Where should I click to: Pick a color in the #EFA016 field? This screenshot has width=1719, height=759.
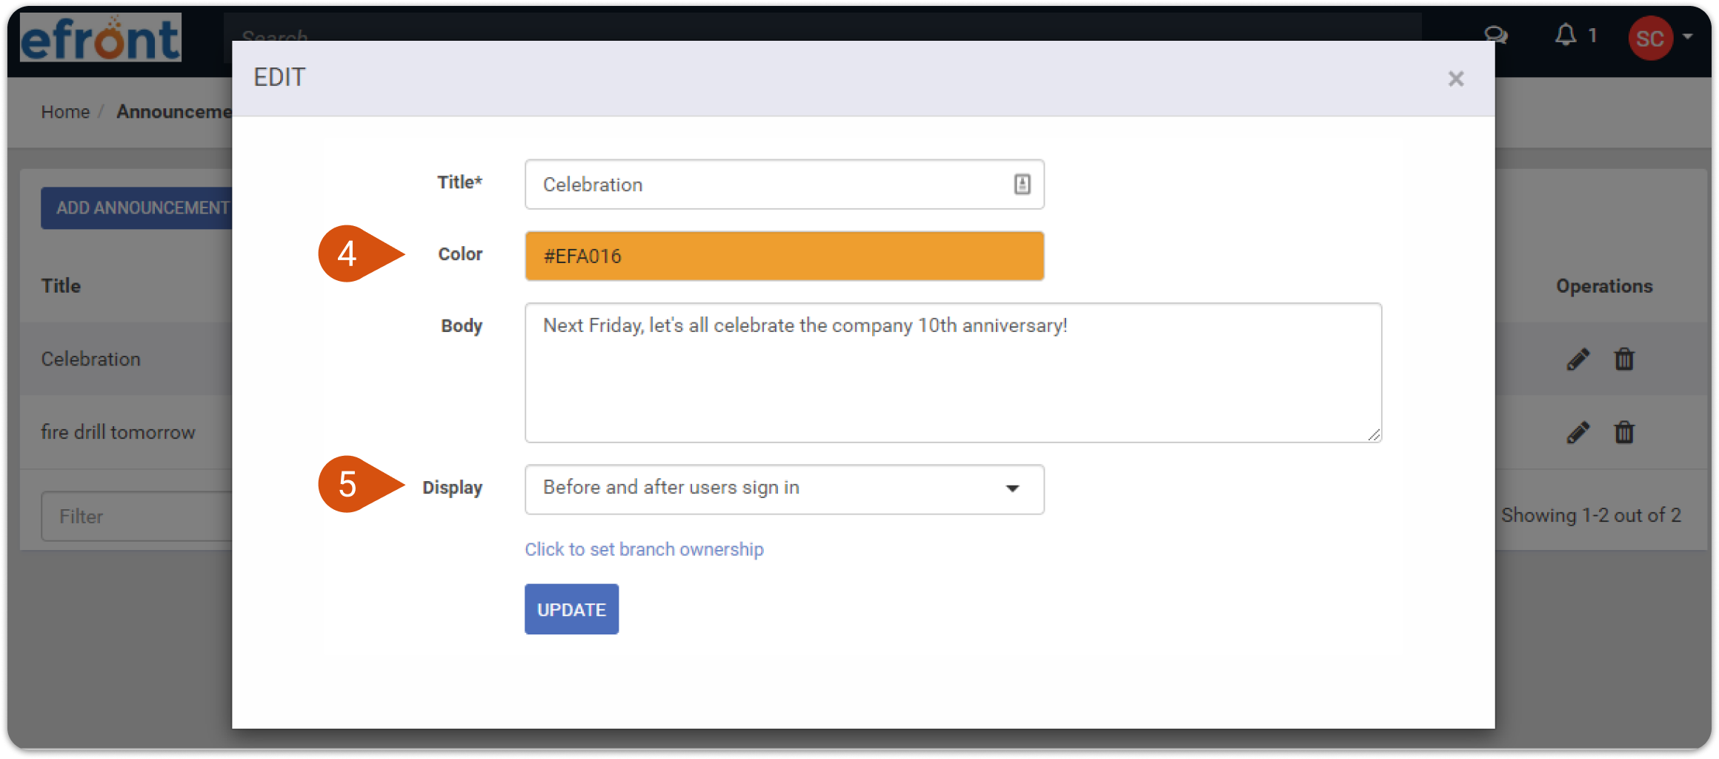784,256
